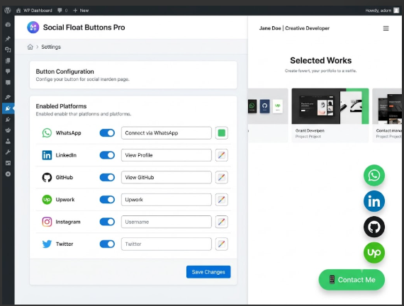404x306 pixels.
Task: Open WP Dashboard home link
Action: click(34, 11)
